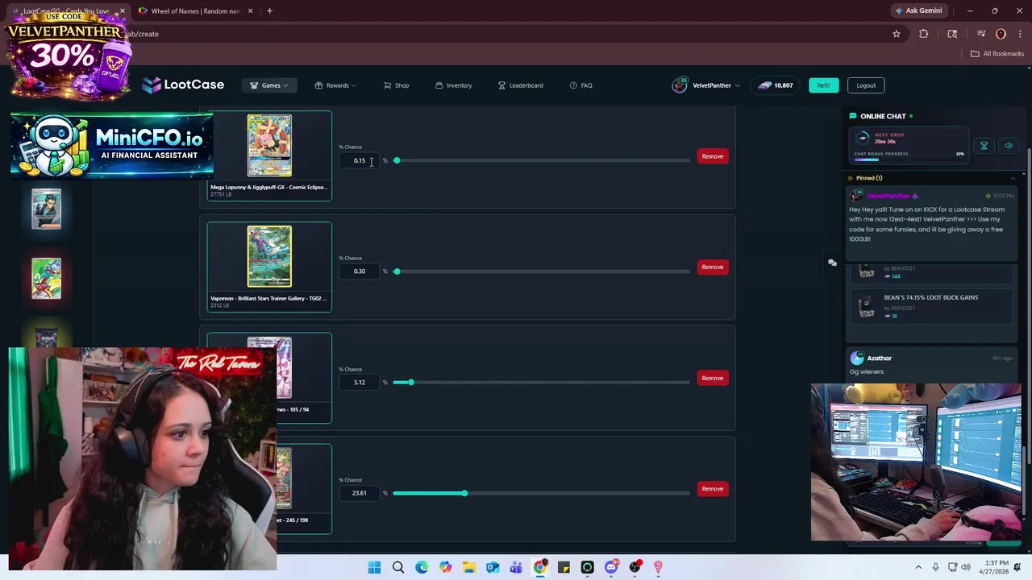1032x580 pixels.
Task: Click the 0.15 chance input field
Action: click(360, 160)
